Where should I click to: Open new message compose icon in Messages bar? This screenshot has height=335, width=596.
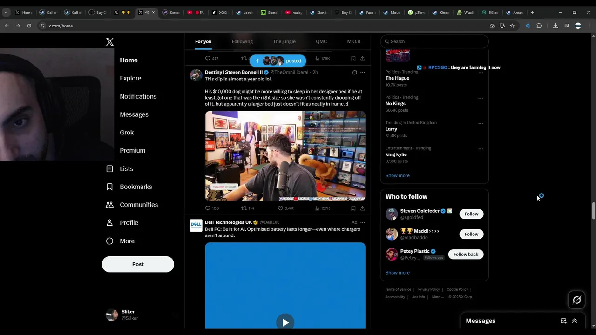pyautogui.click(x=563, y=321)
